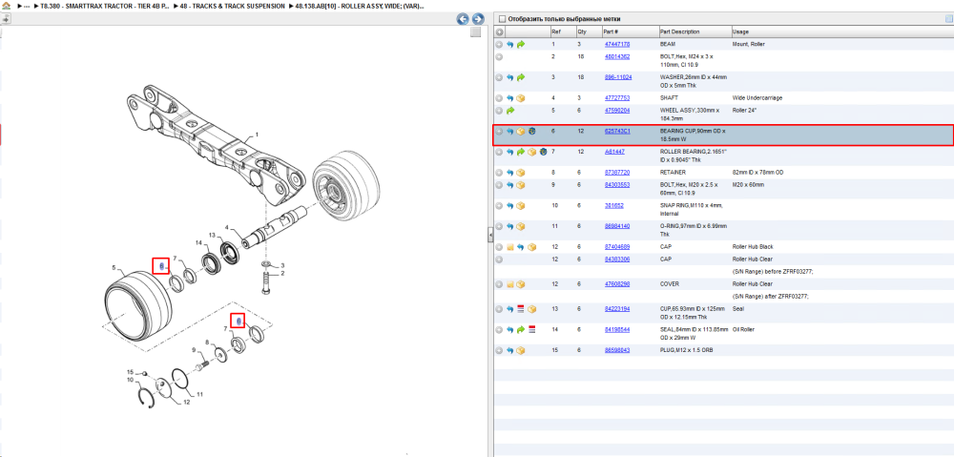954x457 pixels.
Task: Open part number link 47447176
Action: point(617,45)
